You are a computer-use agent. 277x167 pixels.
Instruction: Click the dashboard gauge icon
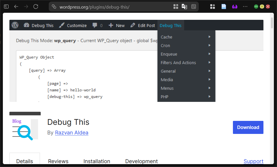pyautogui.click(x=27, y=25)
